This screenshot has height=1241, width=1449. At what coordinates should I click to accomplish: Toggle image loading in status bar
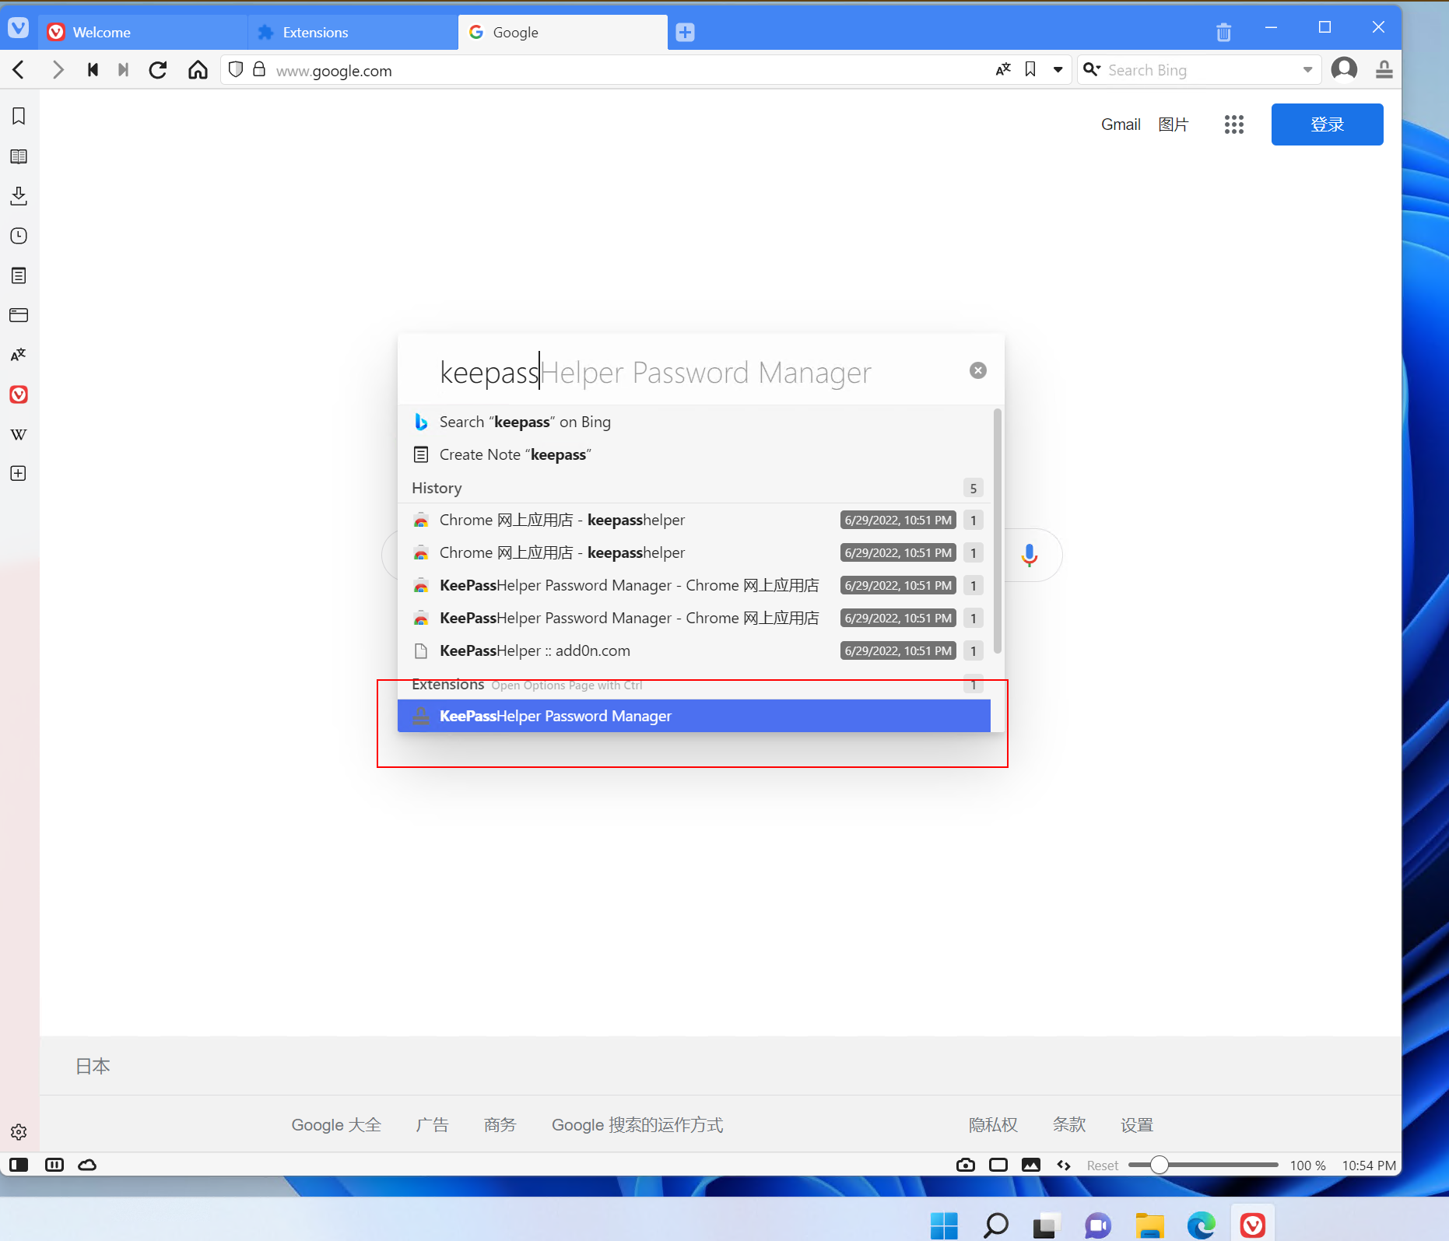[1031, 1165]
